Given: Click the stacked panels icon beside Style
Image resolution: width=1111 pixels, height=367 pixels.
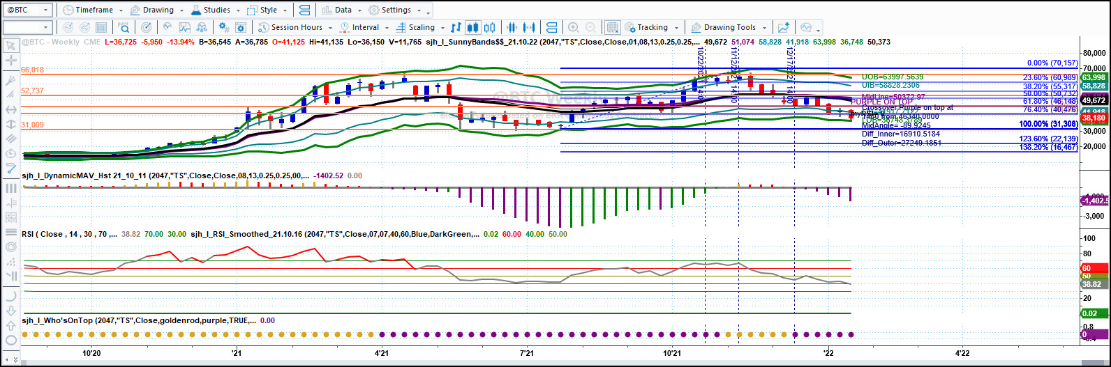Looking at the screenshot, I should pos(304,10).
